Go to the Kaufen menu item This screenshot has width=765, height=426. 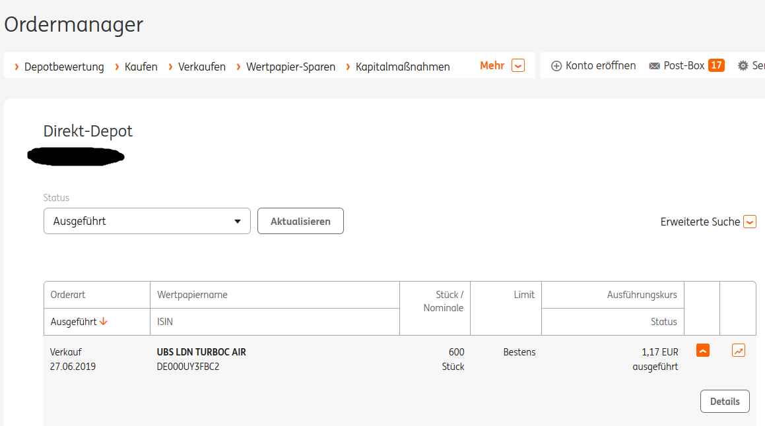pyautogui.click(x=141, y=67)
